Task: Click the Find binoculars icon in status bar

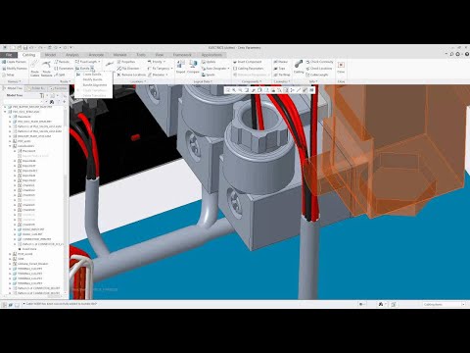Action: pos(381,304)
